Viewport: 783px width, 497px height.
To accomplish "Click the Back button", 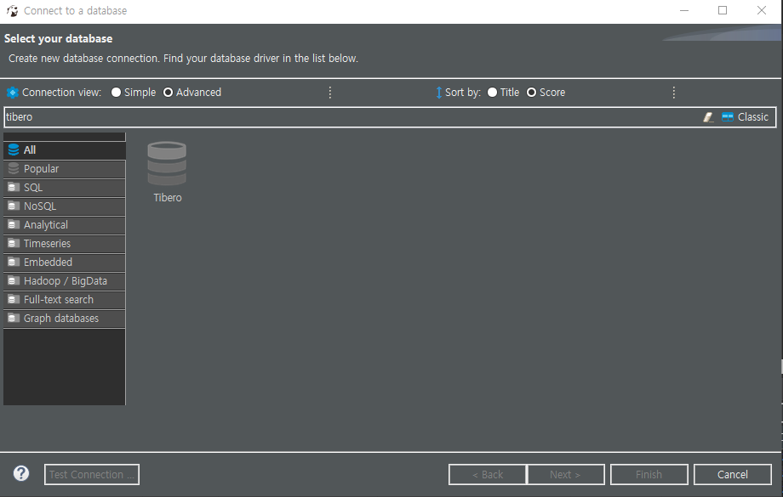I will (488, 475).
